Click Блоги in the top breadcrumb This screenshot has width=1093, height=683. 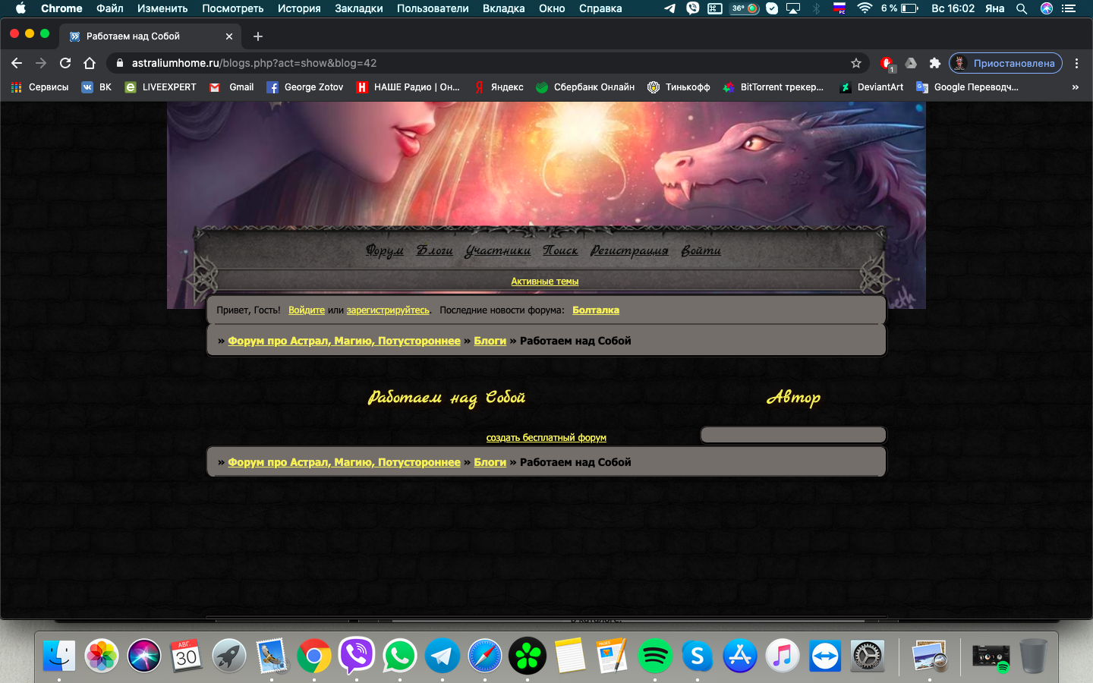point(490,341)
